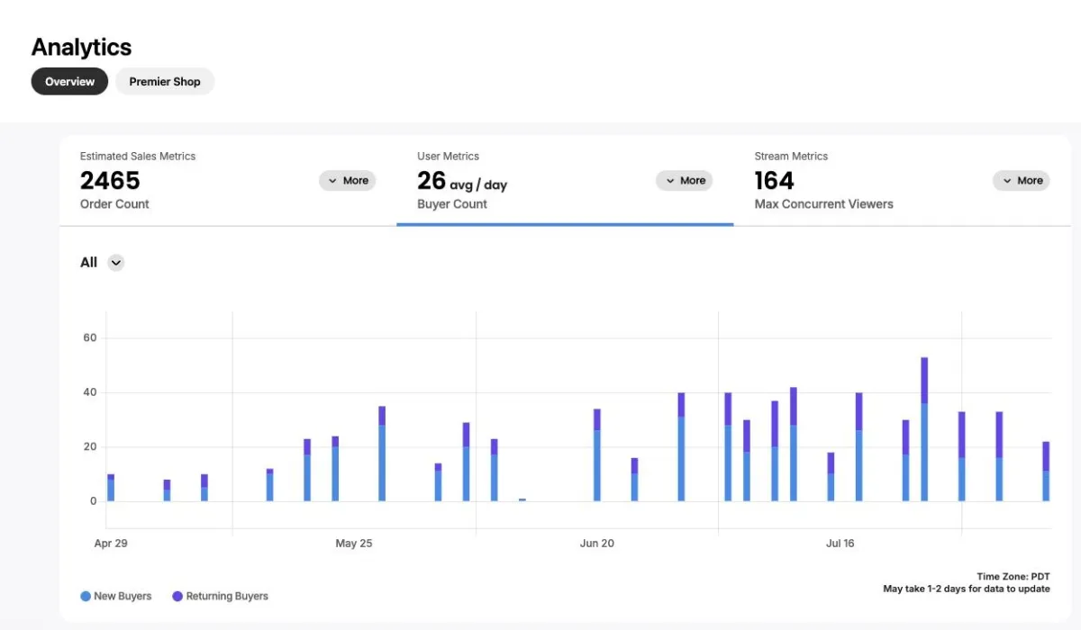This screenshot has height=630, width=1081.
Task: Select the Estimated Sales Metrics panel
Action: (228, 181)
